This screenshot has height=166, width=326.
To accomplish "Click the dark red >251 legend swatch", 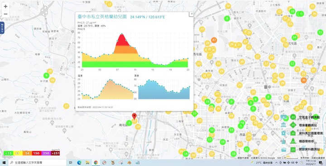I will pyautogui.click(x=55, y=153).
